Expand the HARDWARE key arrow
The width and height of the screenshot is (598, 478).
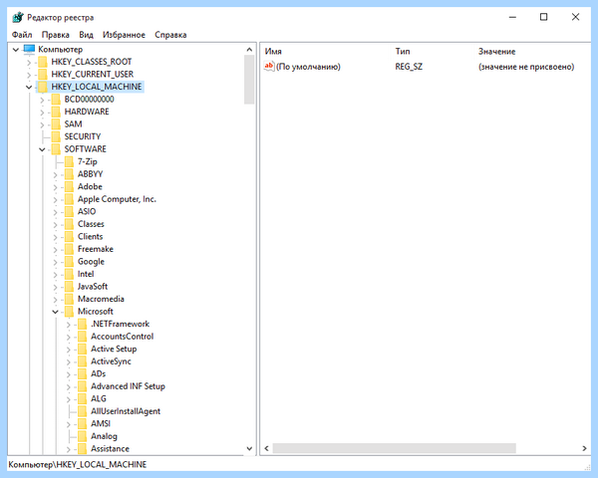(42, 113)
